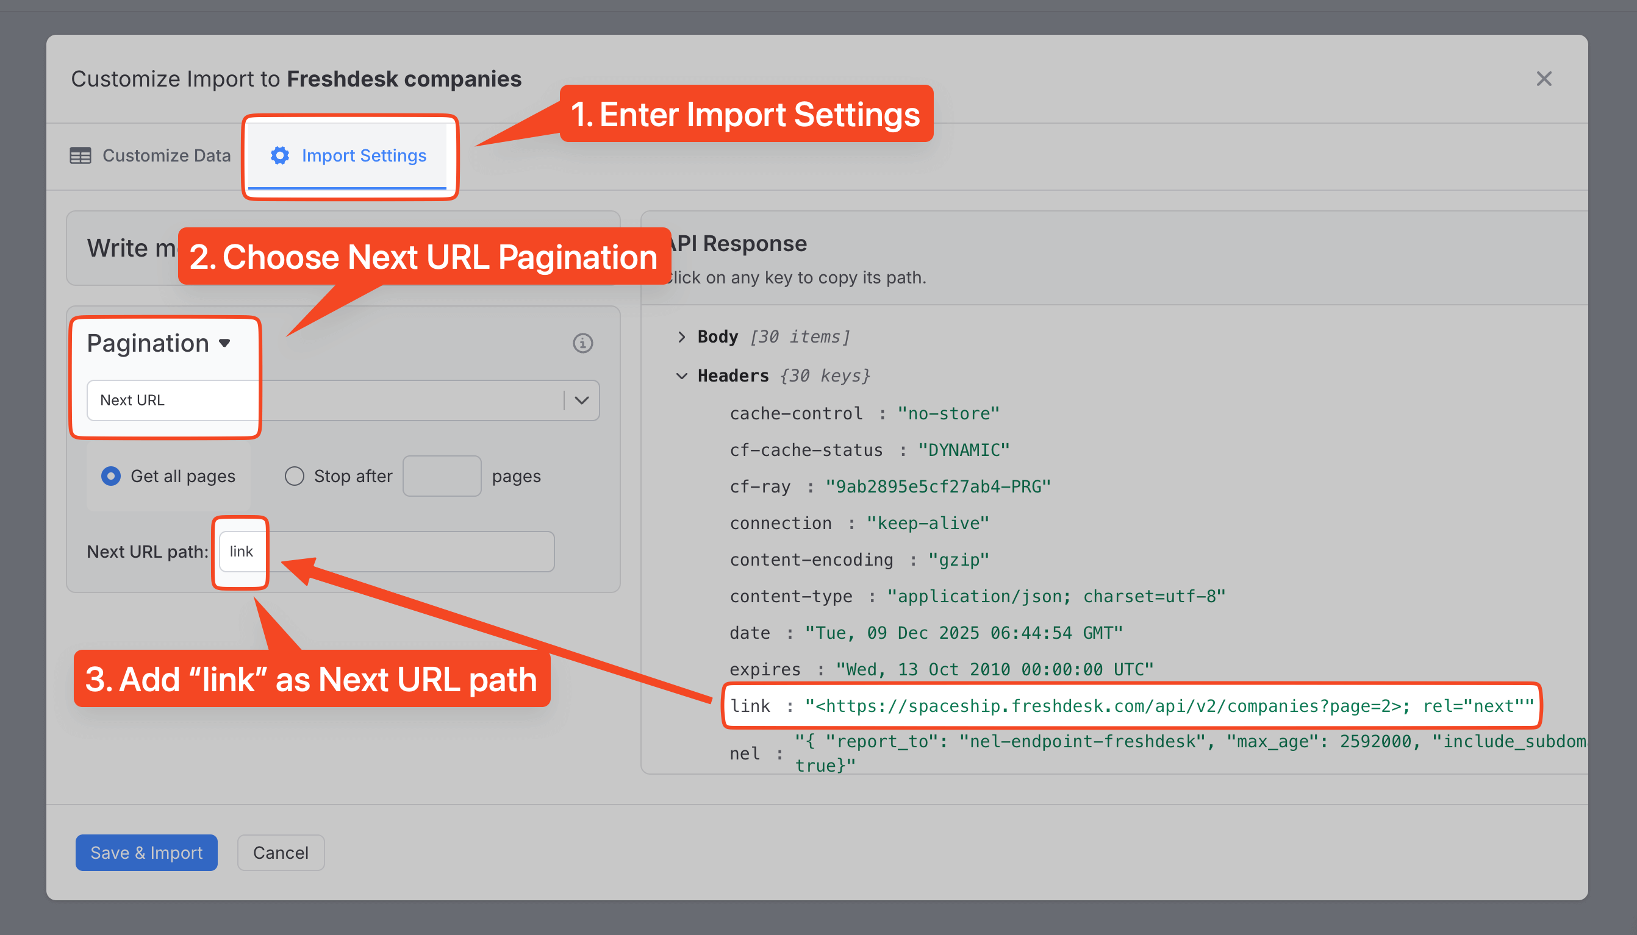Switch to the Import Settings tab
1637x935 pixels.
364,155
